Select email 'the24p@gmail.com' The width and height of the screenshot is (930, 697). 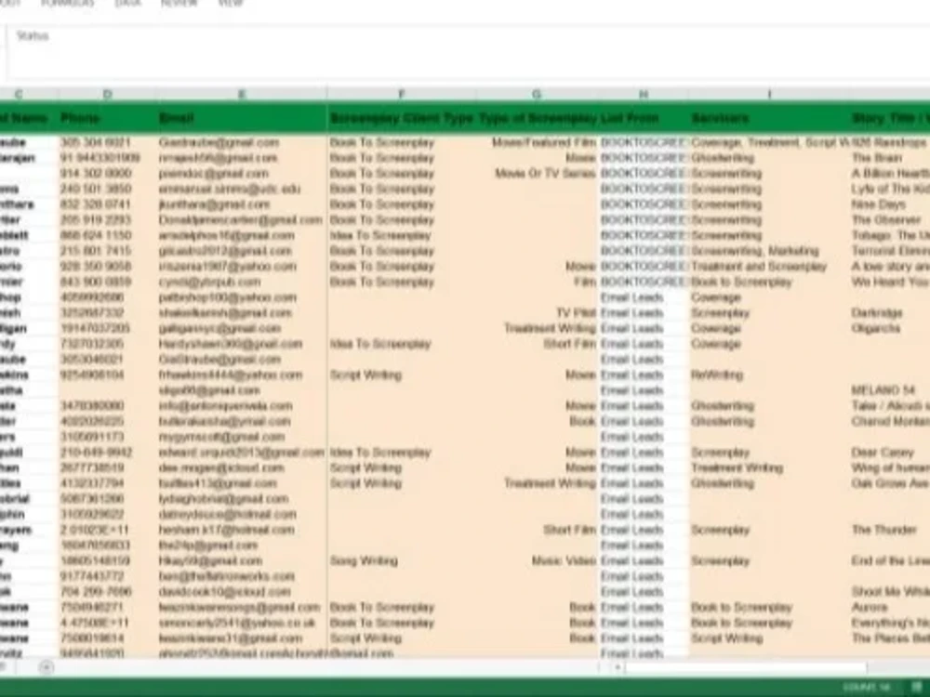[x=242, y=546]
